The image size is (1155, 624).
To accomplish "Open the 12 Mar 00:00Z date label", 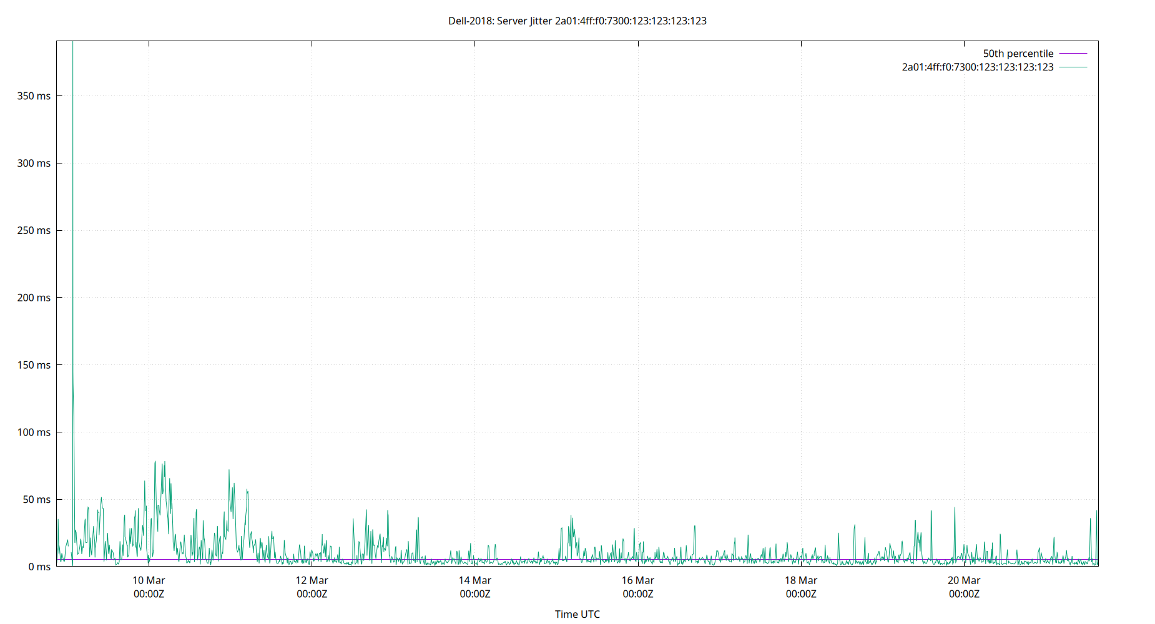I will (312, 587).
